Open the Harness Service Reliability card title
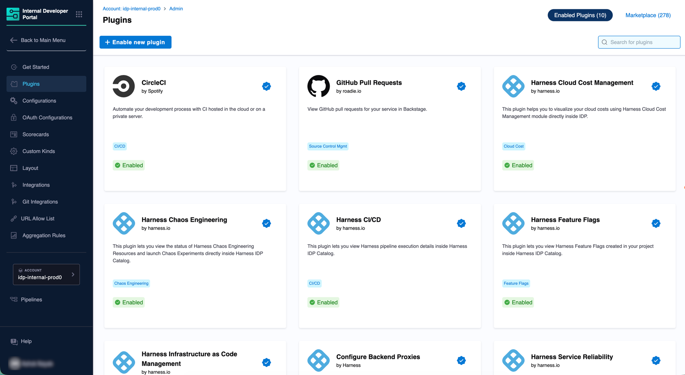 [572, 357]
